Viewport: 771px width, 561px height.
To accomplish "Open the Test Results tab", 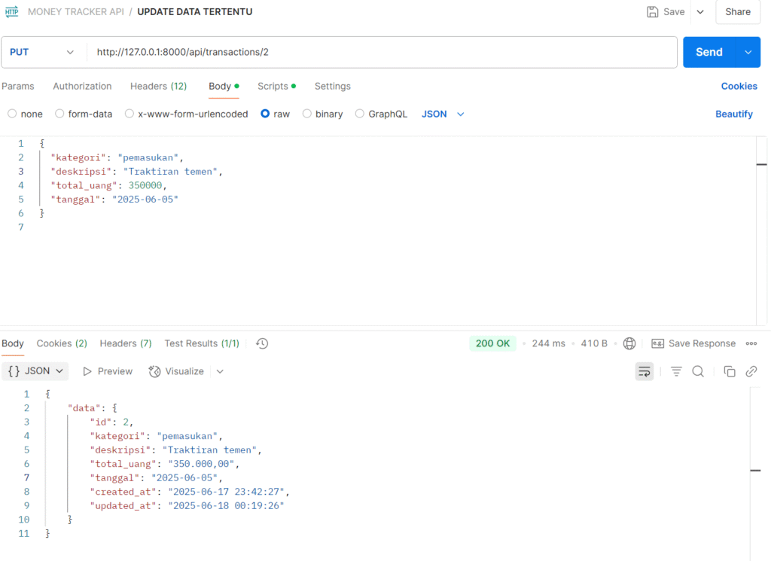I will 201,343.
